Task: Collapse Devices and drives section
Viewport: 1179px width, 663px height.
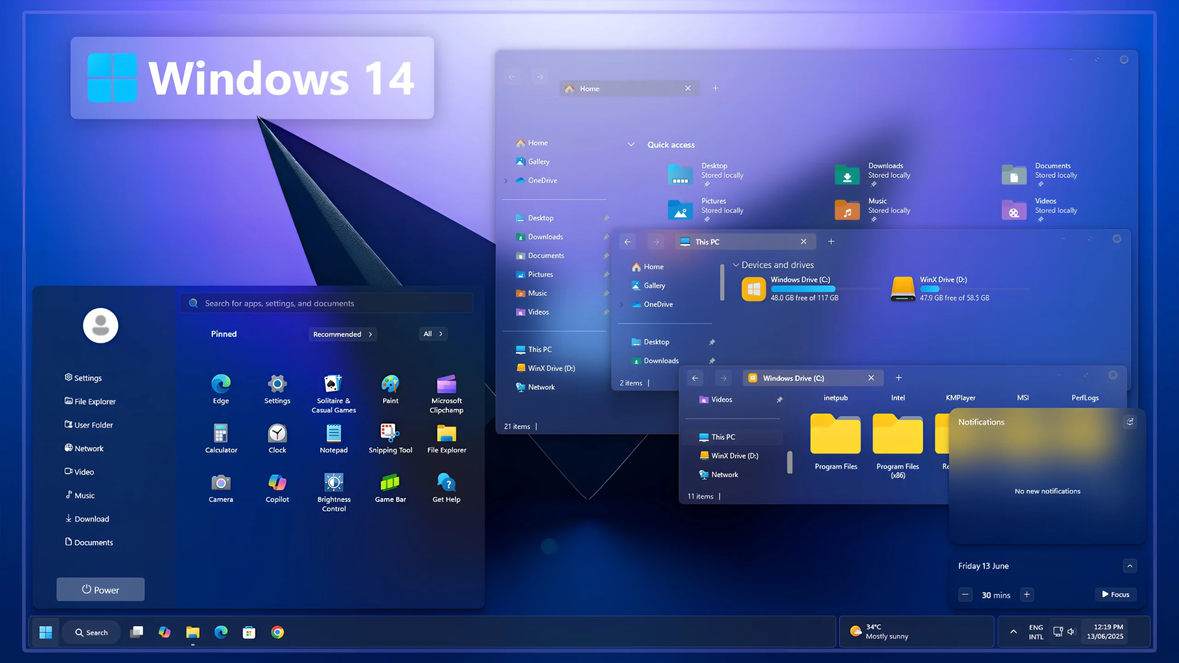Action: (x=735, y=265)
